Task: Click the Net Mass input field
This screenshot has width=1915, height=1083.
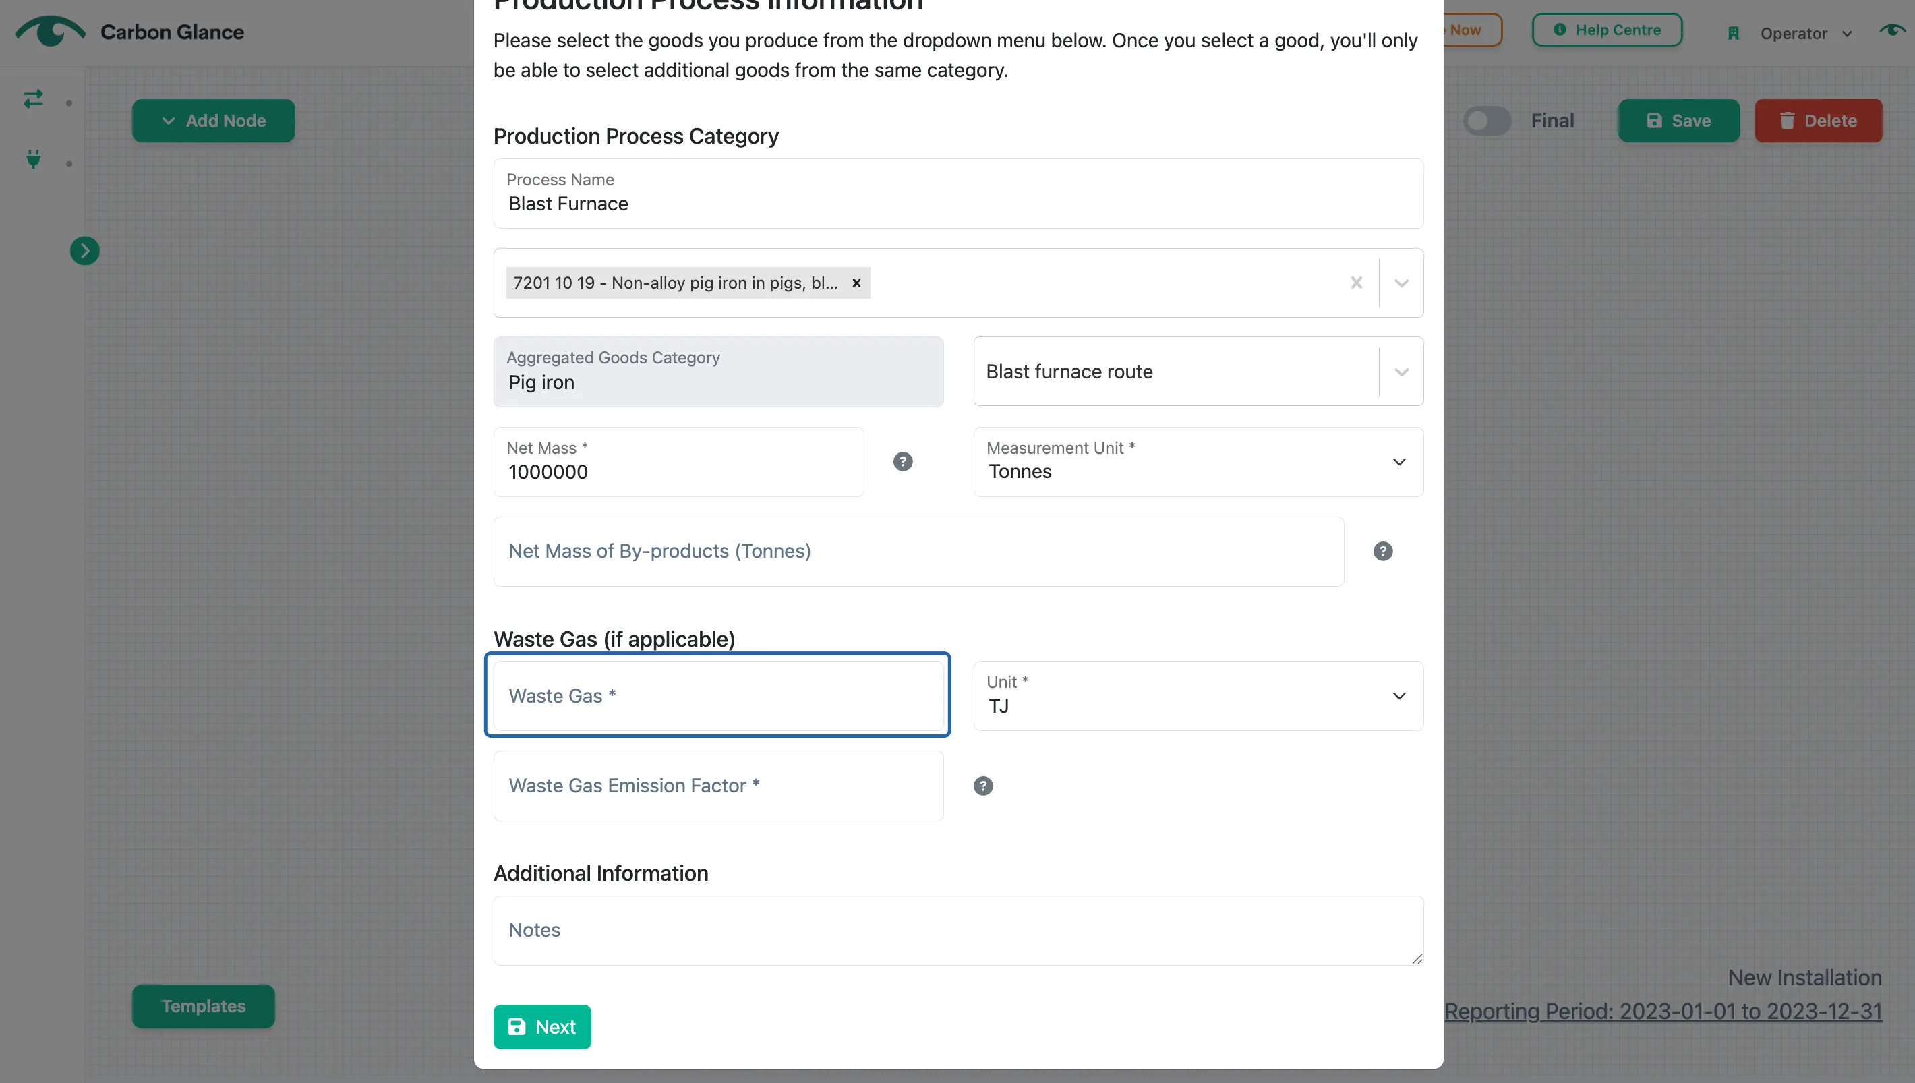Action: click(x=678, y=461)
